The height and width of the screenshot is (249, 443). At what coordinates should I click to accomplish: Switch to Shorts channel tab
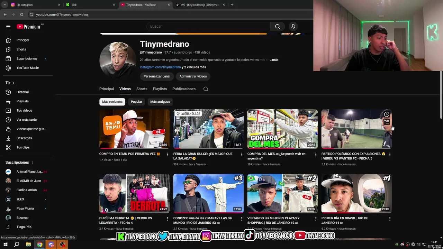pos(142,89)
